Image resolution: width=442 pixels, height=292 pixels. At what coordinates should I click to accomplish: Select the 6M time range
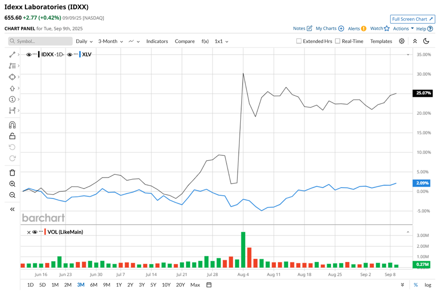click(x=94, y=284)
